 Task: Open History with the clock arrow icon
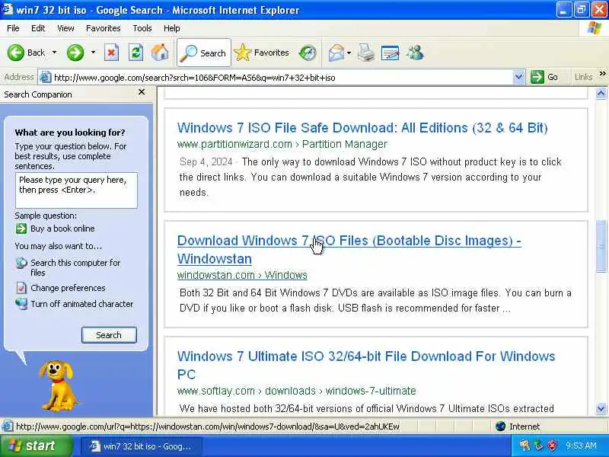pos(308,53)
